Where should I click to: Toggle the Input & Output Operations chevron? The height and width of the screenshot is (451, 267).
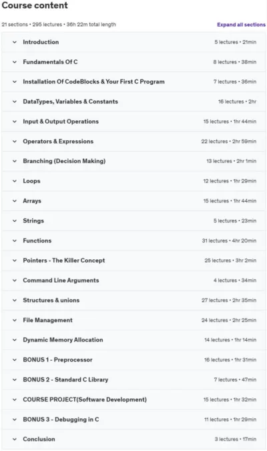tap(15, 122)
